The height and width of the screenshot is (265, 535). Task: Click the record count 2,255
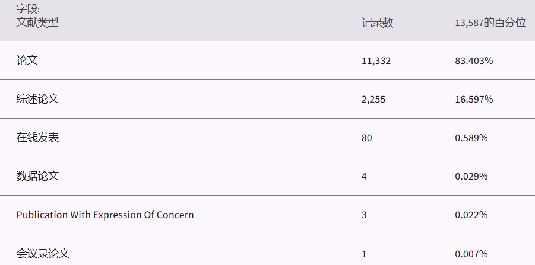coord(373,100)
